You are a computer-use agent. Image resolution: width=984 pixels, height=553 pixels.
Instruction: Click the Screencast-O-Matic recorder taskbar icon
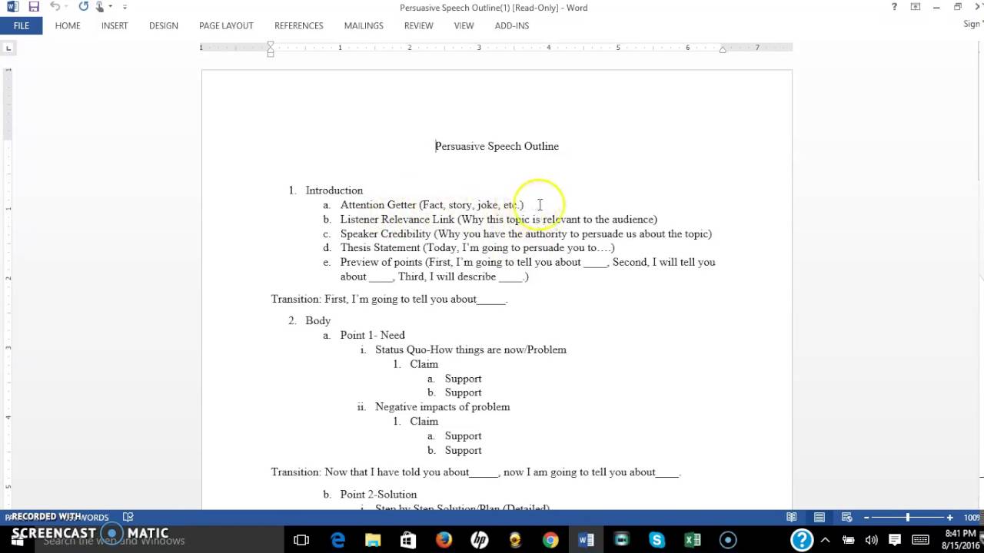pyautogui.click(x=727, y=540)
